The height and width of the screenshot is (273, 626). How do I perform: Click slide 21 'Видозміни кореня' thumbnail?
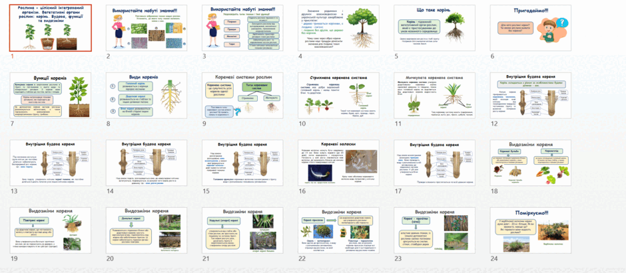242,230
